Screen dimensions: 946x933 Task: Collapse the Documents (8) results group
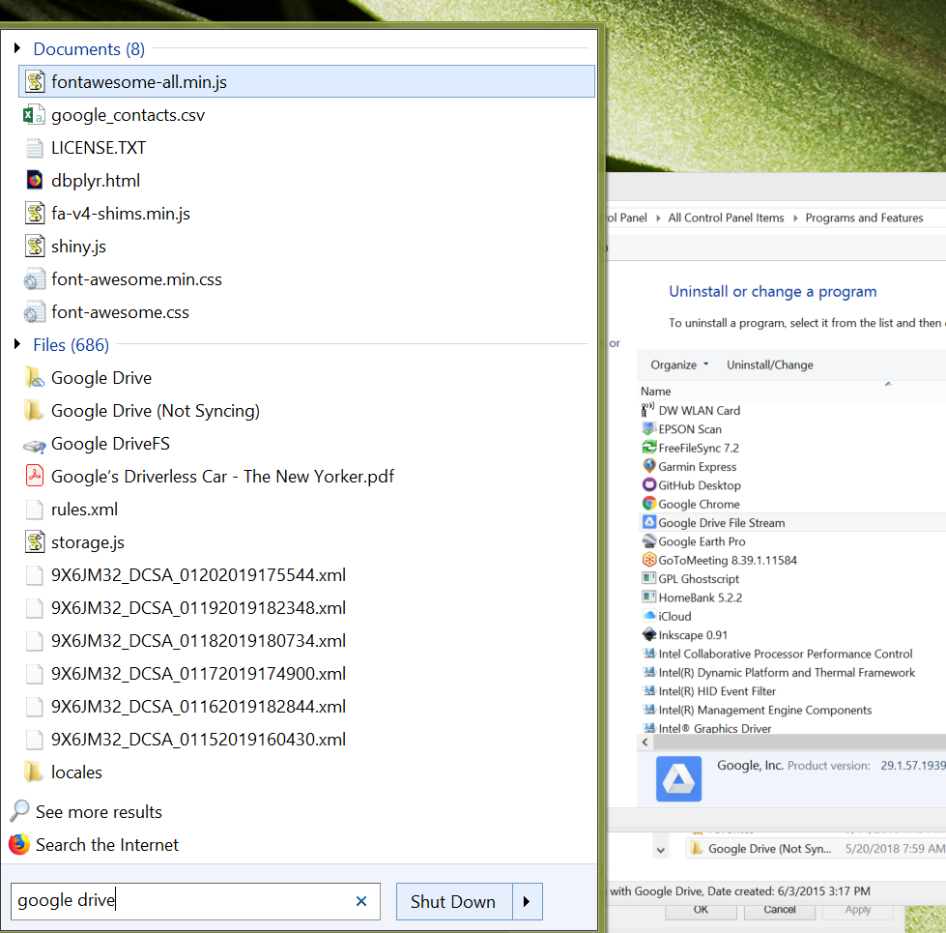point(16,47)
